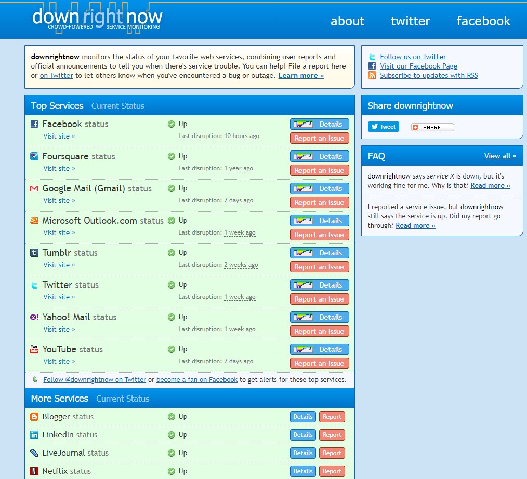Click '2 weeks ago' disruption time for Tumblr
527x479 pixels.
point(241,265)
